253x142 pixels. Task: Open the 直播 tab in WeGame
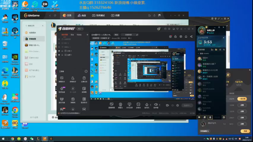click(x=115, y=15)
